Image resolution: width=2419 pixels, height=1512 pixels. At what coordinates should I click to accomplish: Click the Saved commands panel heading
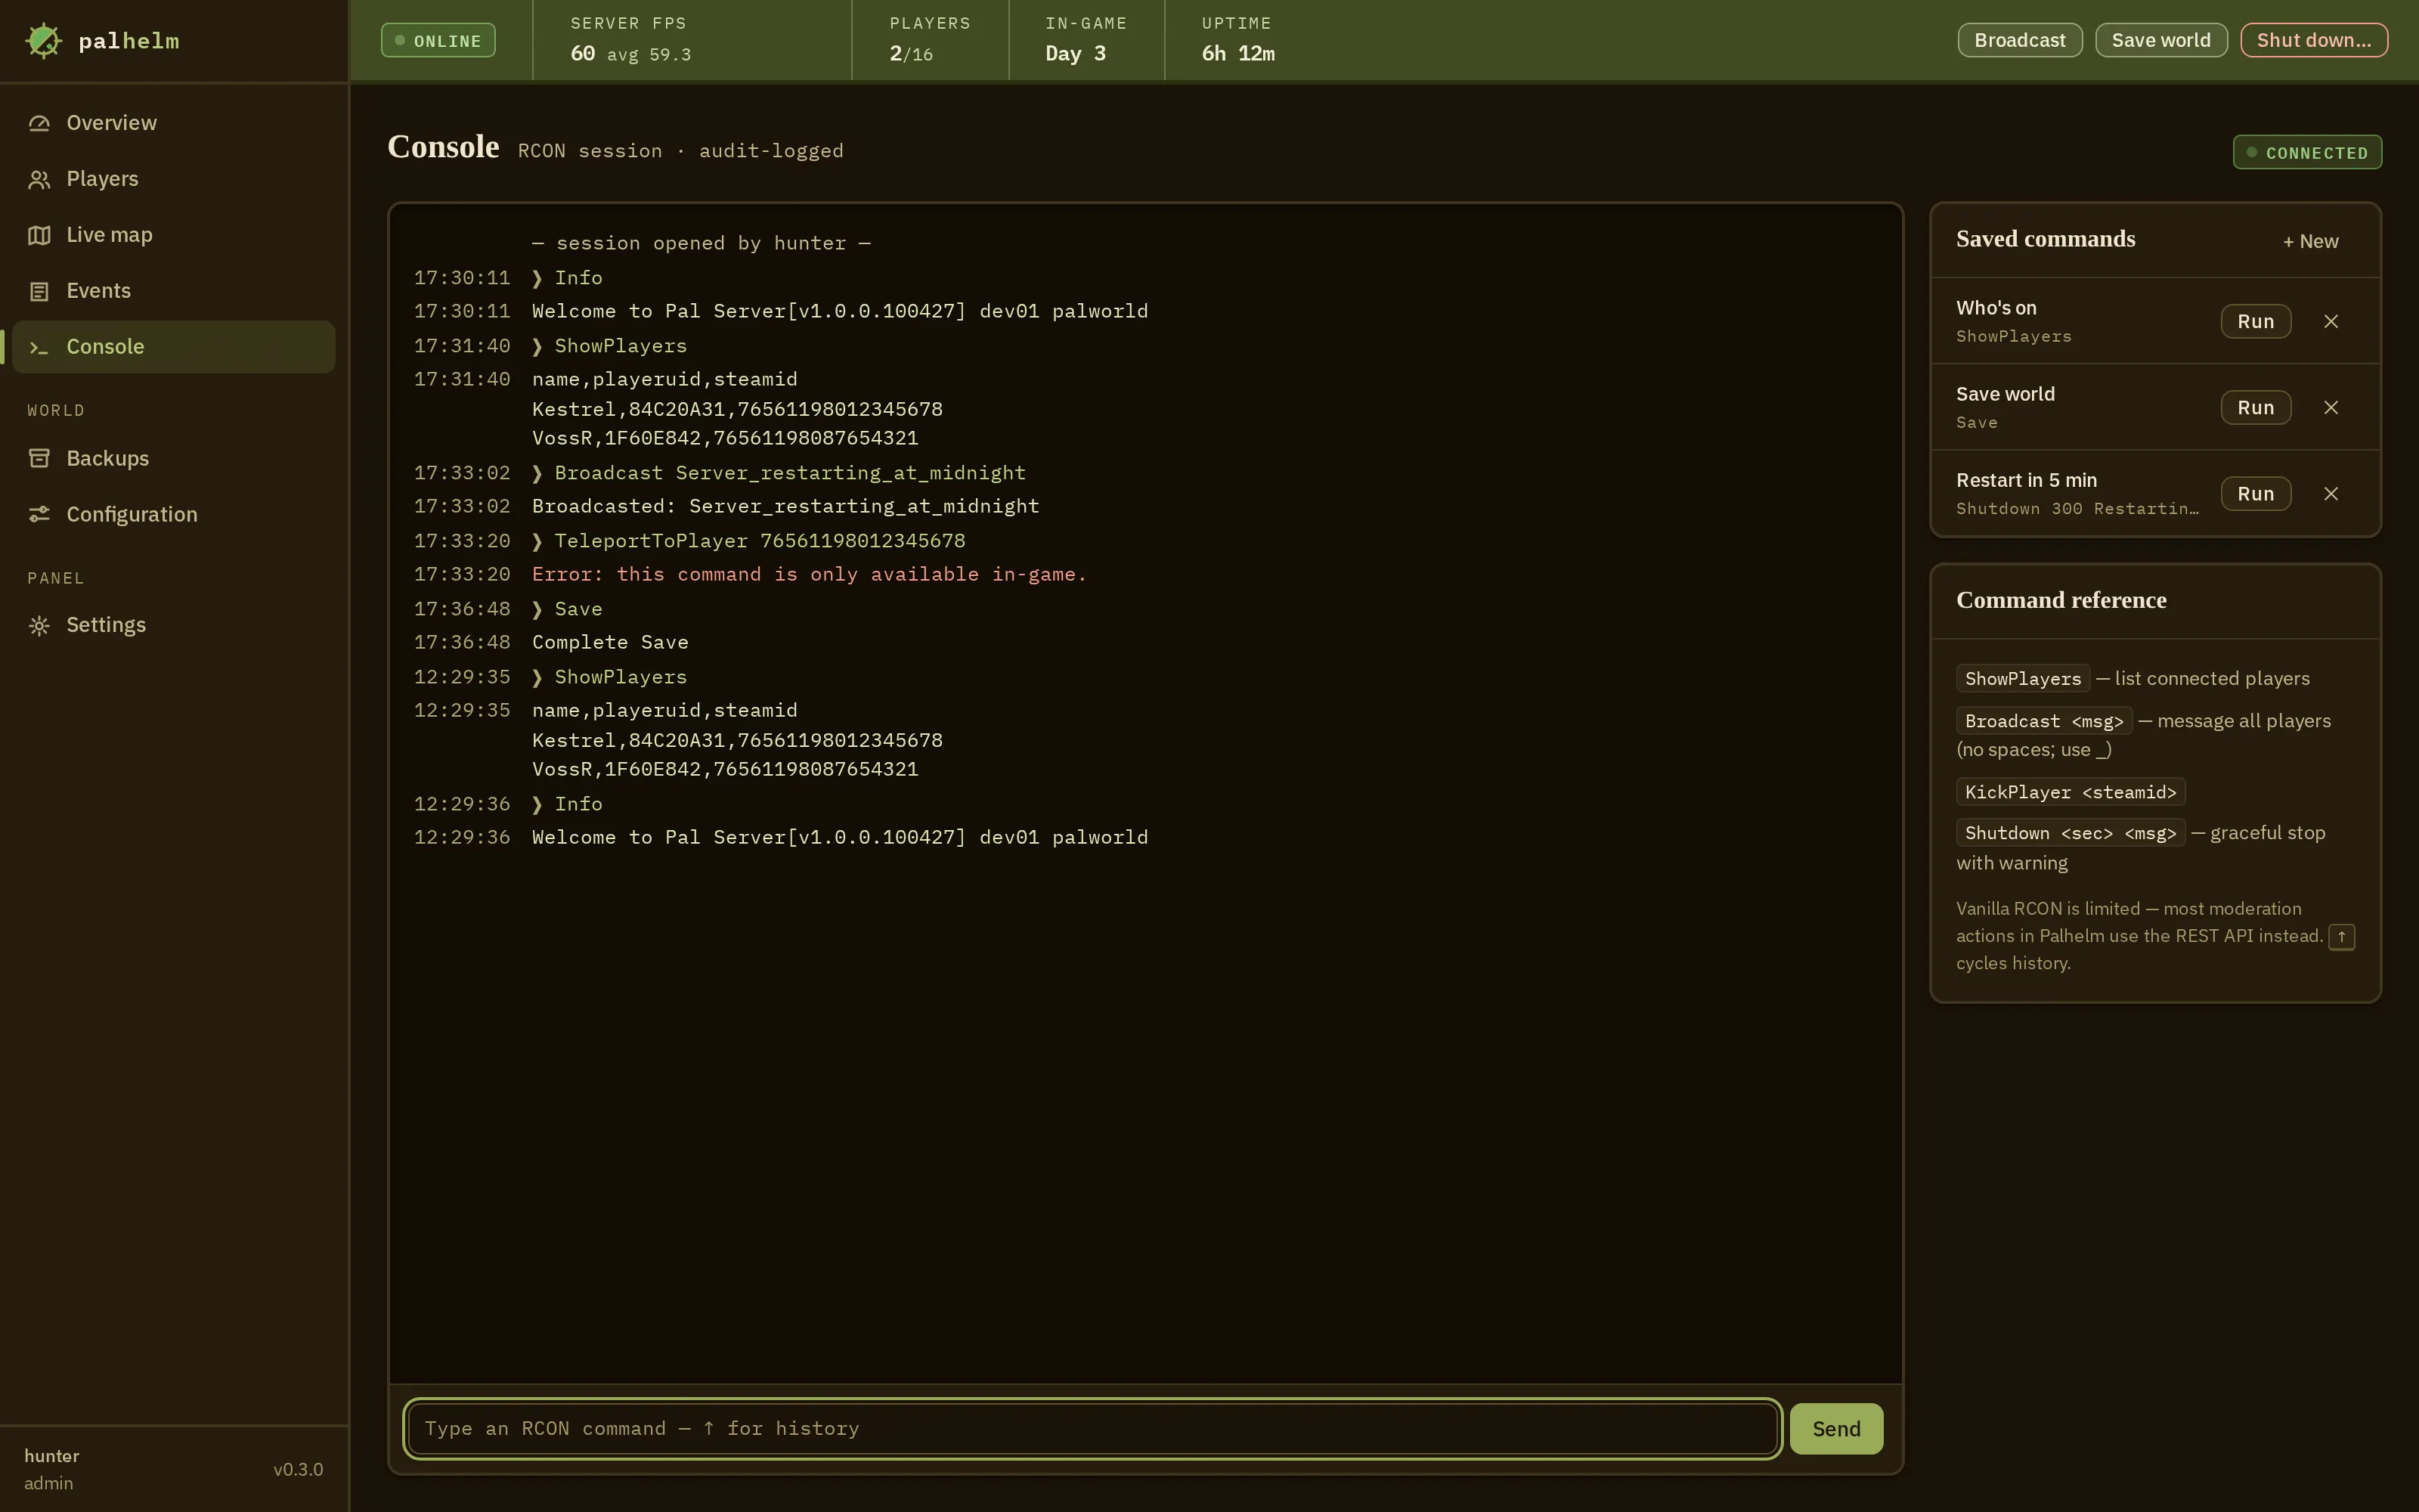[2045, 239]
